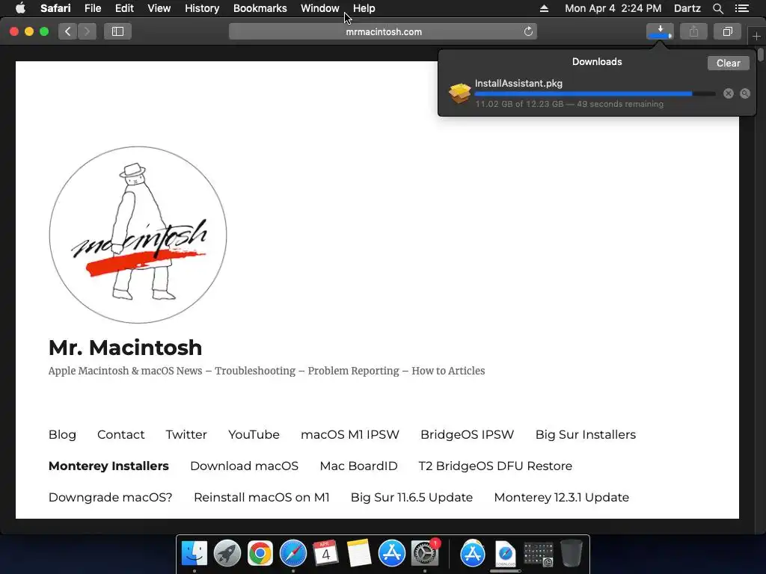The width and height of the screenshot is (766, 574).
Task: Go forward with the Safari forward arrow
Action: 87,31
